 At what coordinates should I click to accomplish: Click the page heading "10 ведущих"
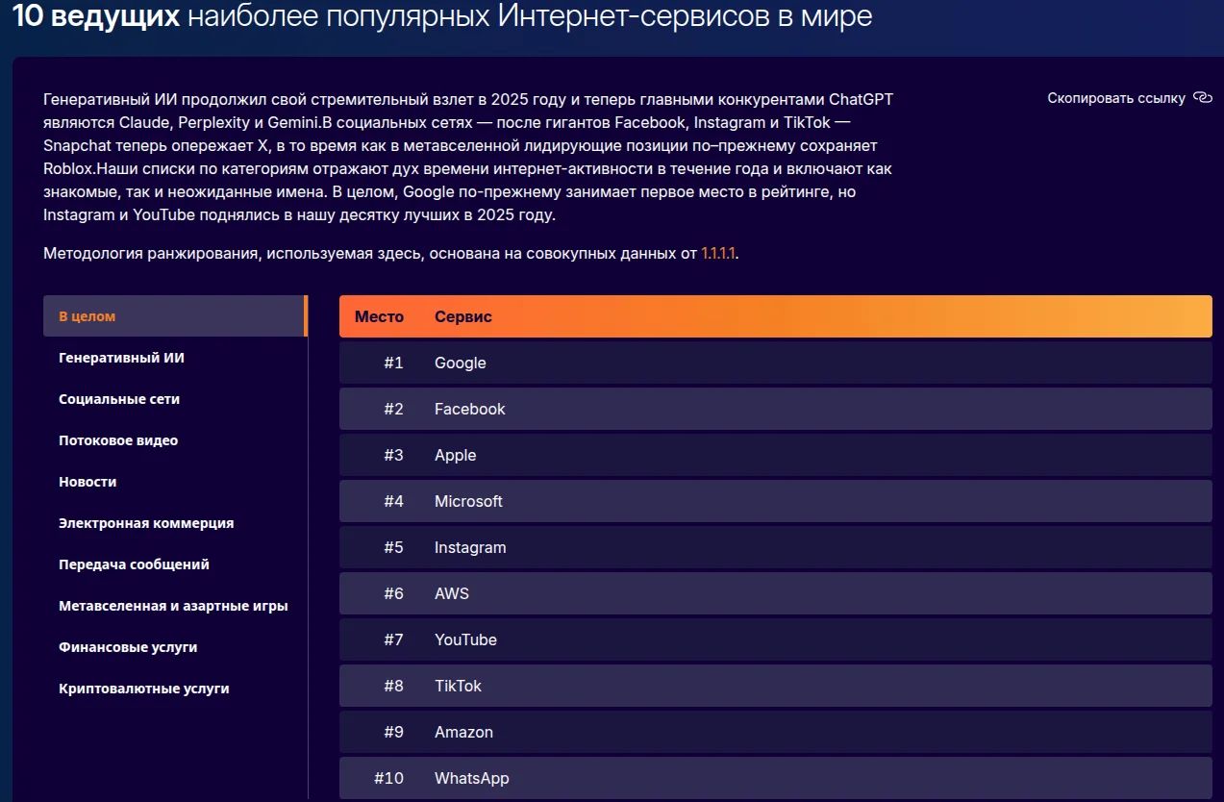(97, 16)
